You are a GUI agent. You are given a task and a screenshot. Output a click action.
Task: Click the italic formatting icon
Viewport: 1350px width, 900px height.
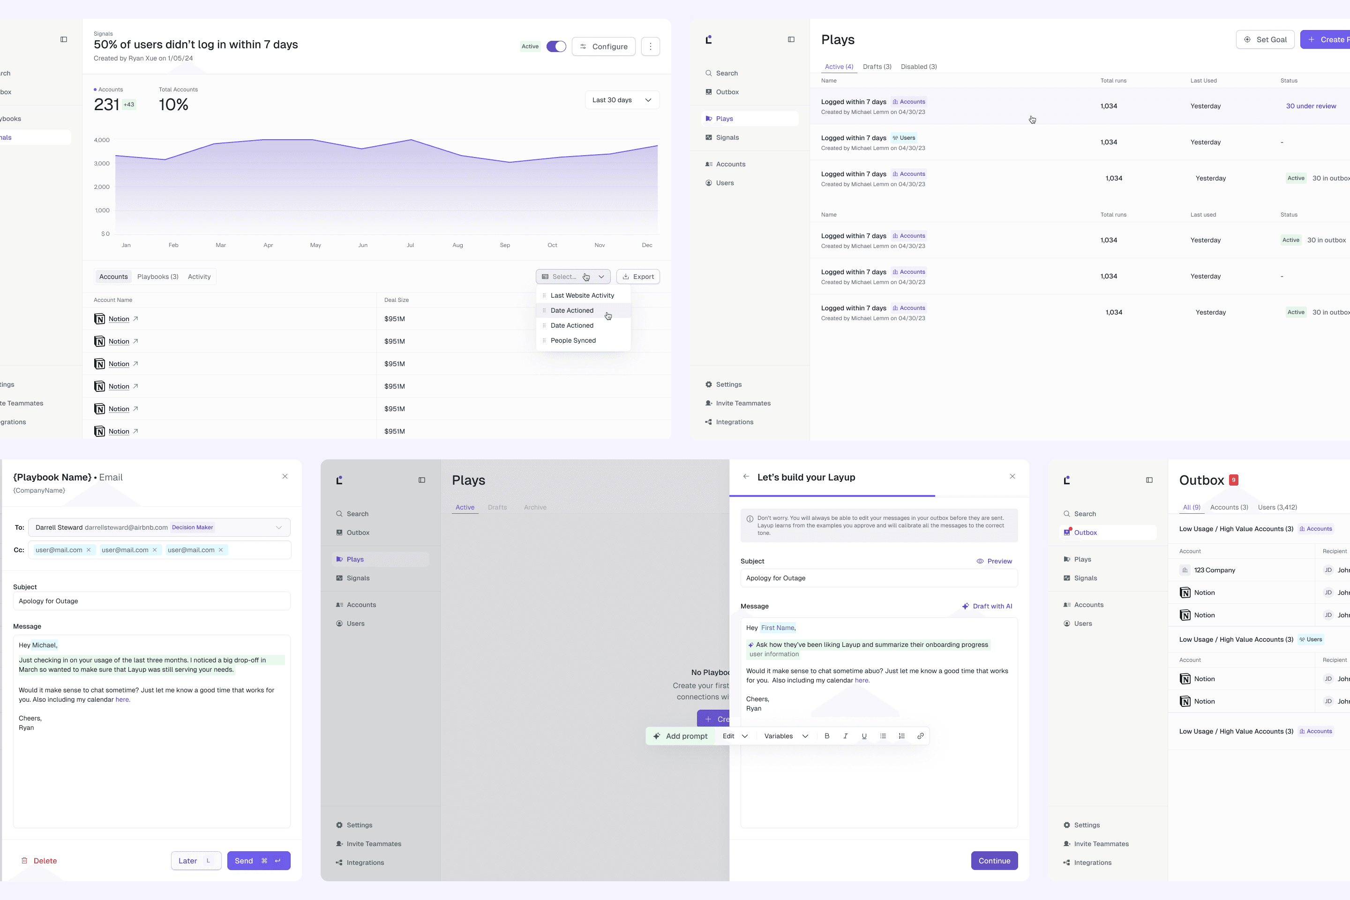click(846, 736)
